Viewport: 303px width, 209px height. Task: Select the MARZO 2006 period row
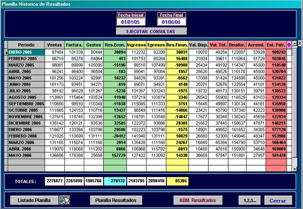[26, 142]
